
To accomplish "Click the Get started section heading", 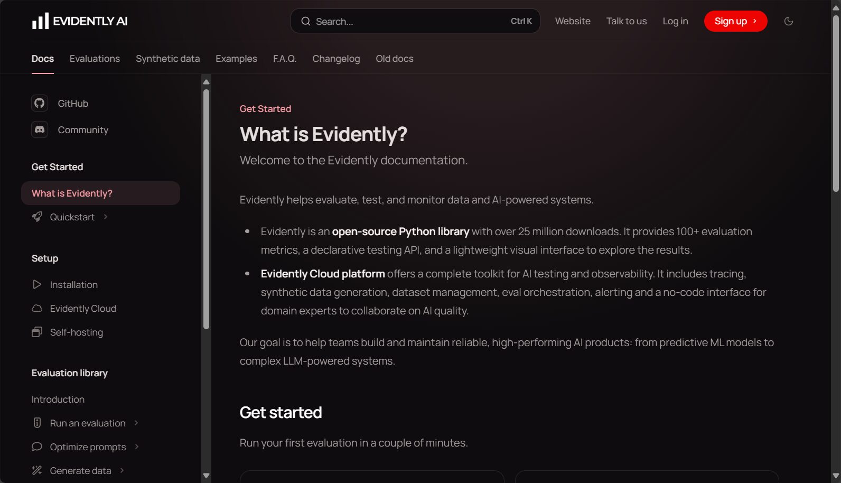I will point(281,412).
